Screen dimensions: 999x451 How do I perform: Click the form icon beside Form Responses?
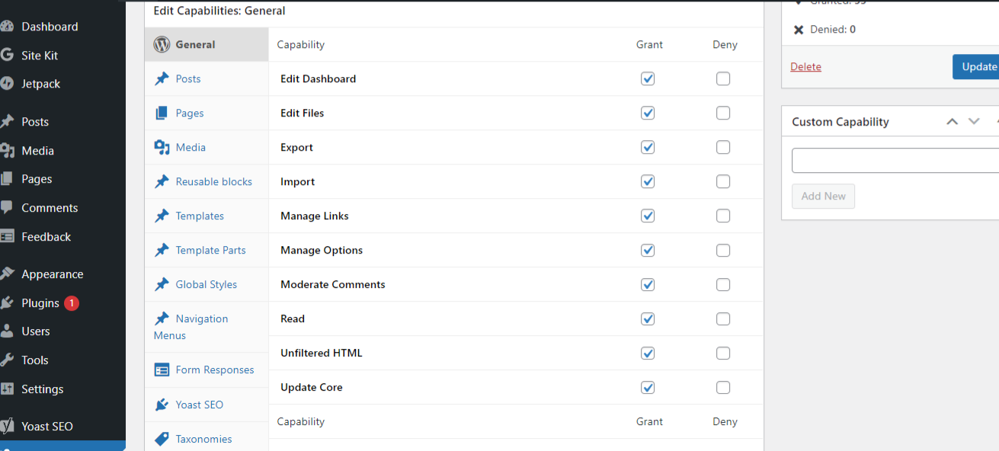(162, 369)
